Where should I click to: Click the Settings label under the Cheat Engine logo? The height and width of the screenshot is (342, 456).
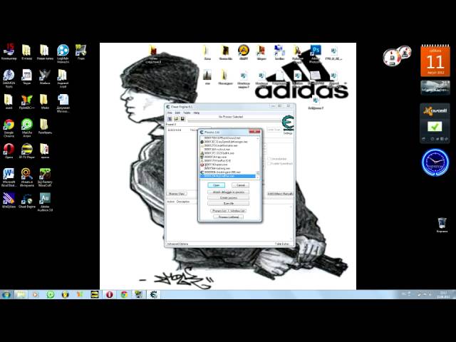click(x=288, y=133)
